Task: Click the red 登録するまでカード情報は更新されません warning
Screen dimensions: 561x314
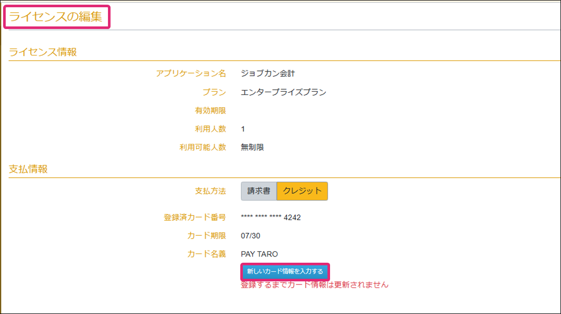Action: (x=314, y=285)
